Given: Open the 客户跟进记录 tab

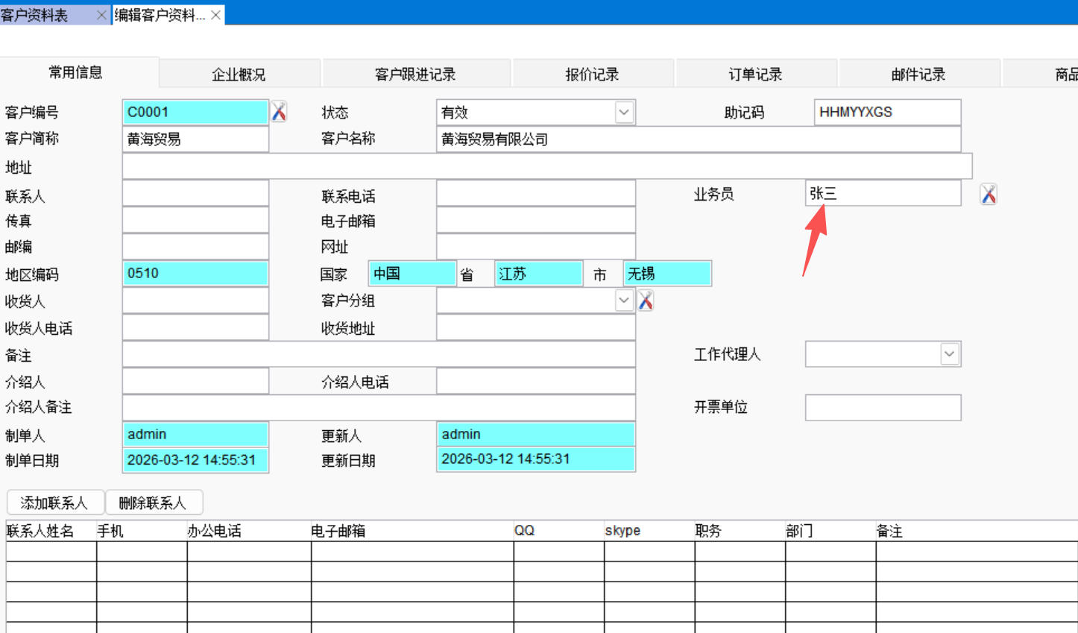Looking at the screenshot, I should [x=415, y=75].
